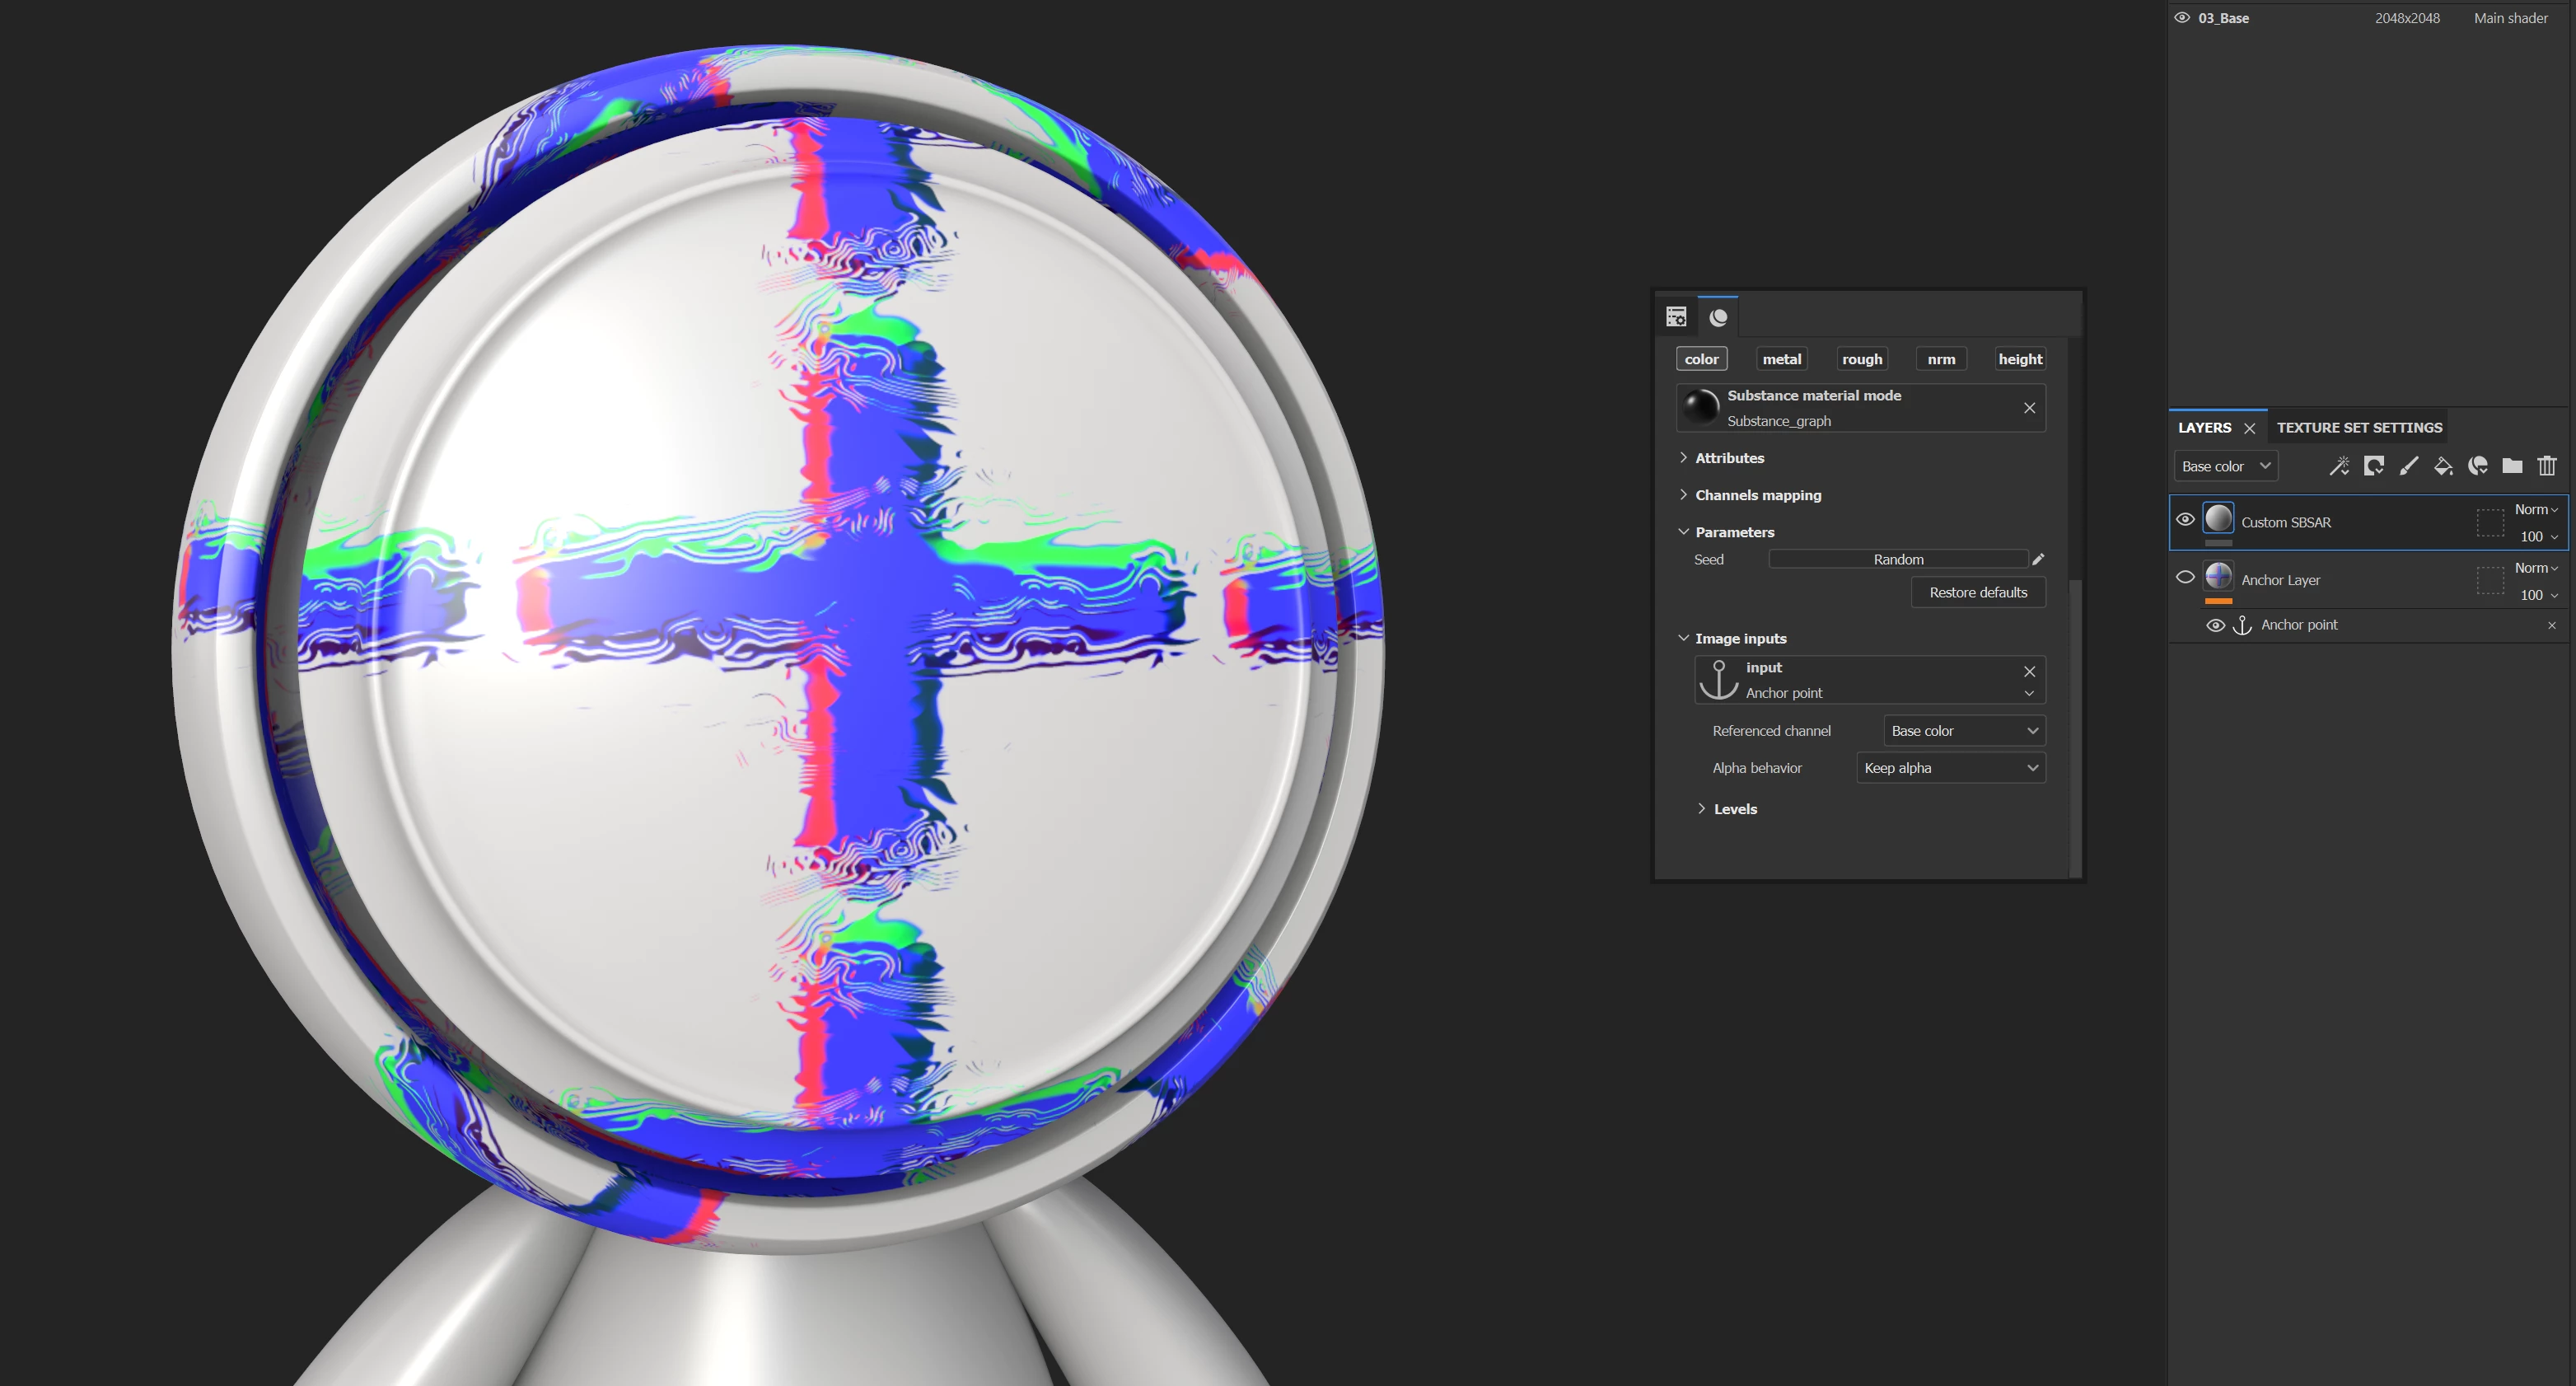Select the Layers tab
The width and height of the screenshot is (2576, 1386).
2204,427
